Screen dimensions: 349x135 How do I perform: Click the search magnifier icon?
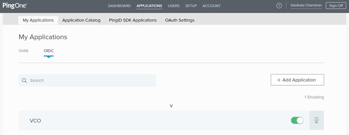(24, 80)
